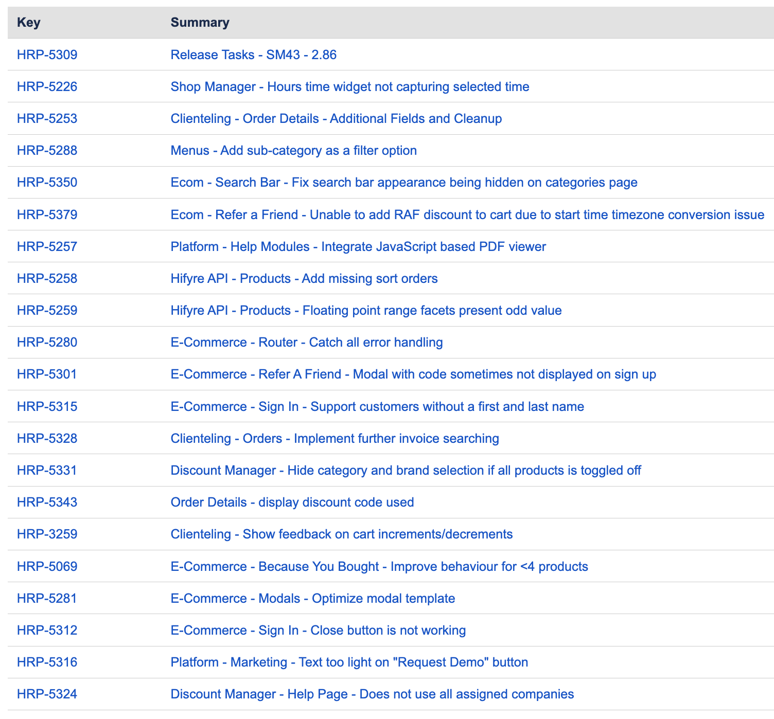This screenshot has height=719, width=774.
Task: Open Because You Bought improve behaviour issue
Action: click(379, 566)
